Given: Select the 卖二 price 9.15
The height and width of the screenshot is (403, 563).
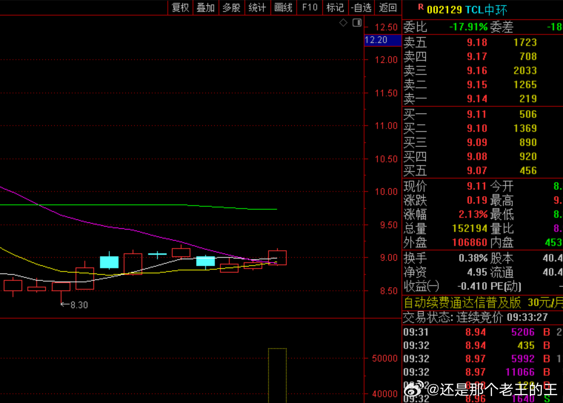Looking at the screenshot, I should [x=477, y=84].
